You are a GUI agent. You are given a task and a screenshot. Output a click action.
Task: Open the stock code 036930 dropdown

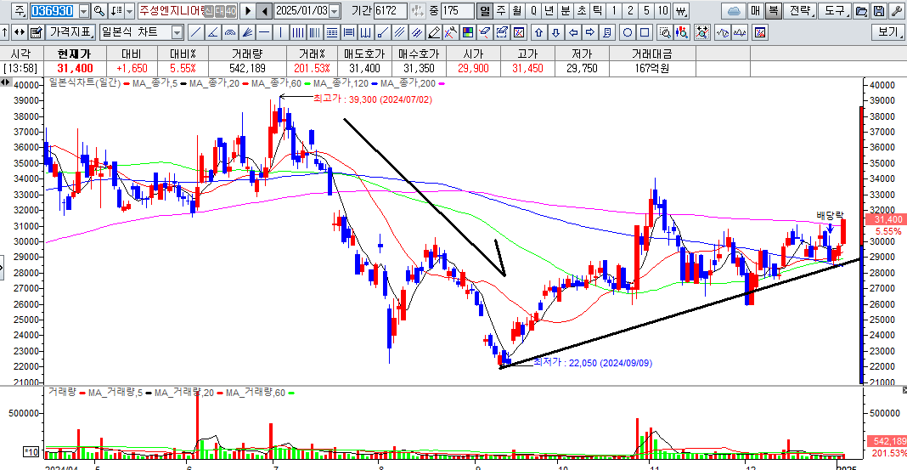[82, 11]
